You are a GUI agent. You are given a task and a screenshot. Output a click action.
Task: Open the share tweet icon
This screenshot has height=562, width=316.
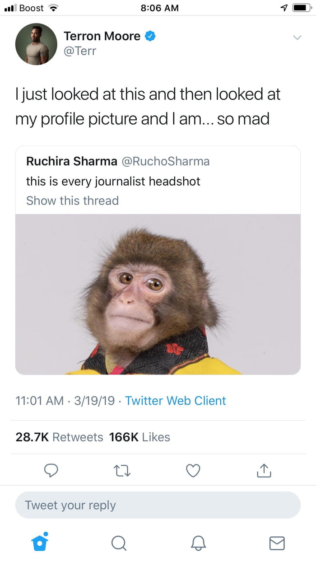(x=264, y=470)
